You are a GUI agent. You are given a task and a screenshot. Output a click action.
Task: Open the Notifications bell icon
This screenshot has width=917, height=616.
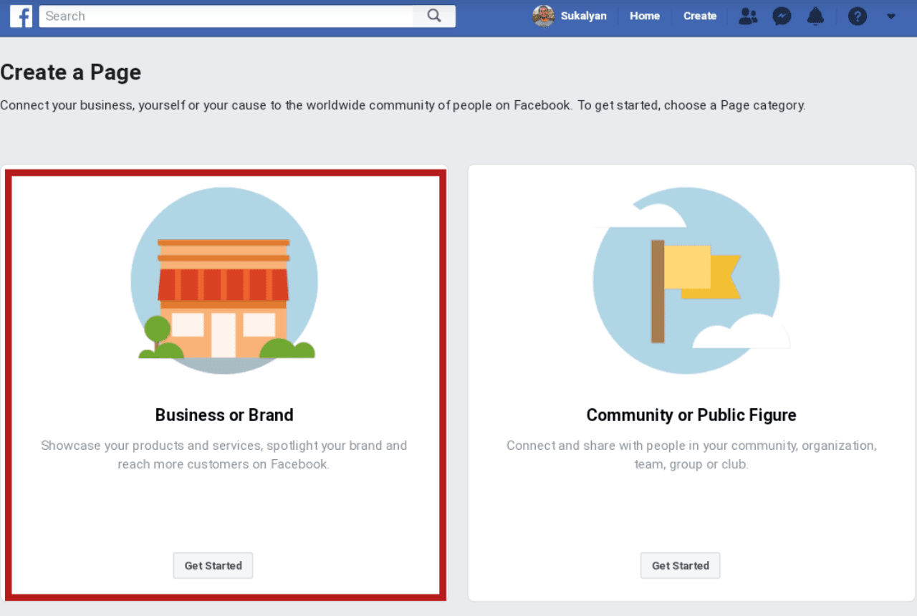pyautogui.click(x=815, y=16)
